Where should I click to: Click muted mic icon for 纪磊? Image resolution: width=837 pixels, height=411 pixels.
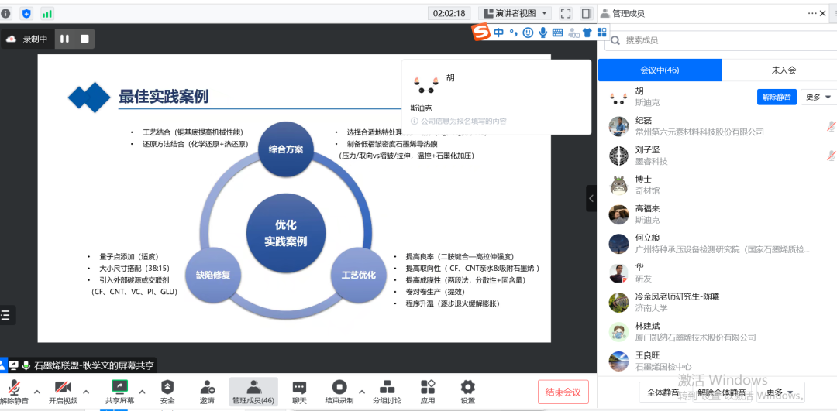coord(831,126)
